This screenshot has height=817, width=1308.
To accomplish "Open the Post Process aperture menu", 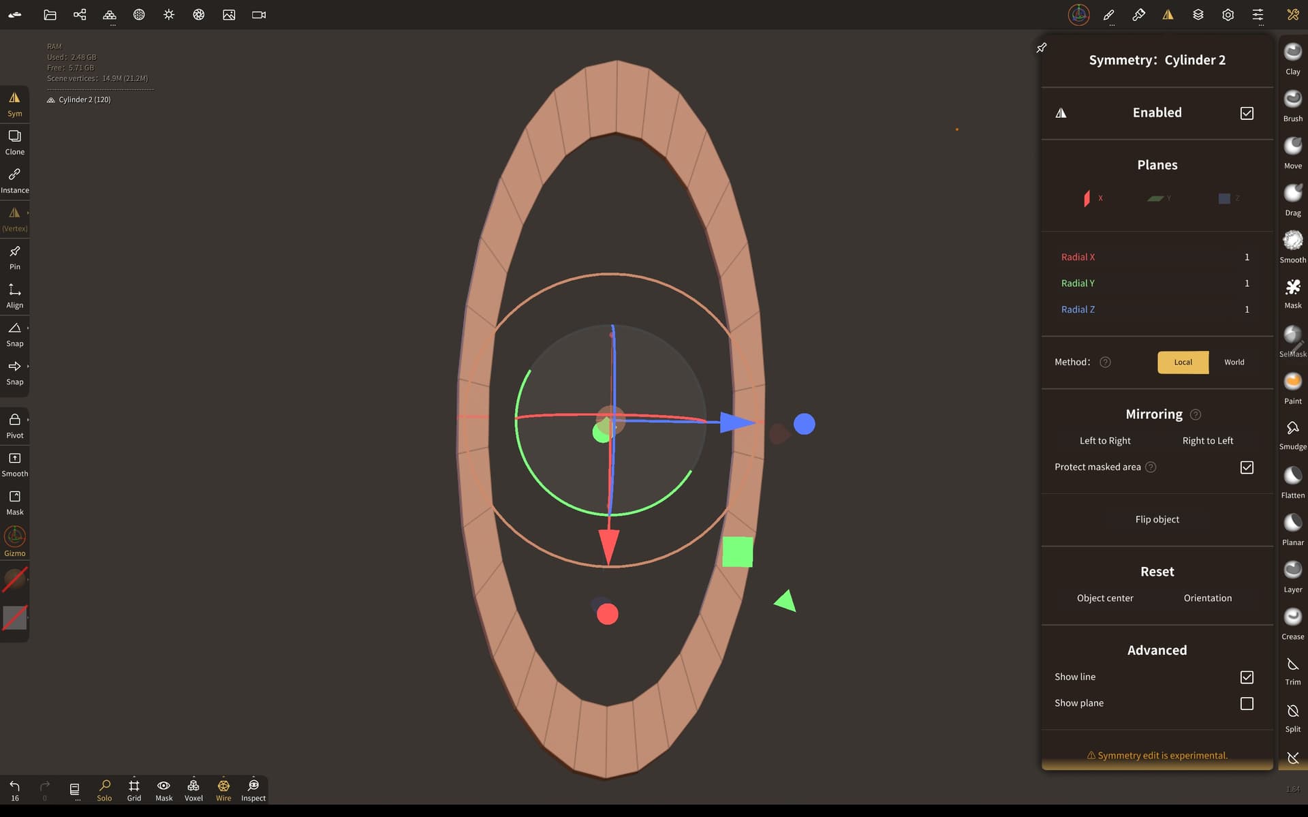I will [x=199, y=14].
